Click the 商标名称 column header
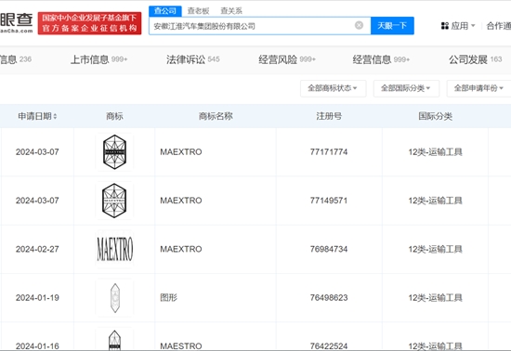This screenshot has width=511, height=351. [x=216, y=116]
